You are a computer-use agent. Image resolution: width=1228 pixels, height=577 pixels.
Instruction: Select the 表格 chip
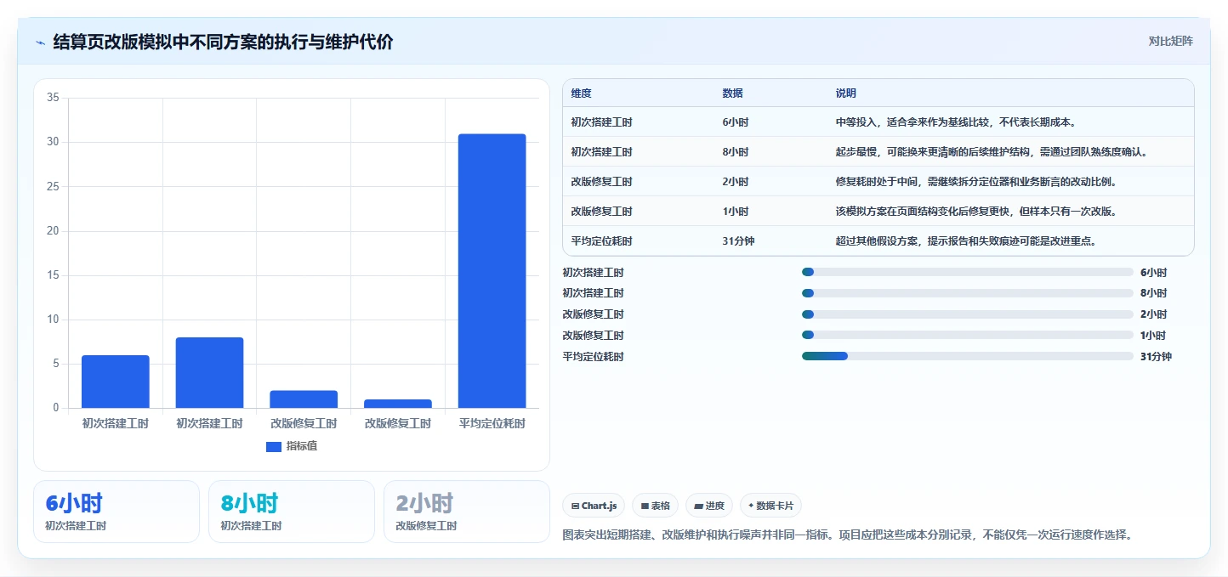coord(655,506)
